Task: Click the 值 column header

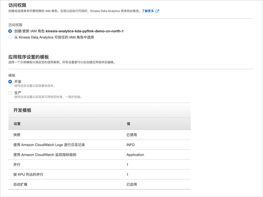Action: [128, 124]
